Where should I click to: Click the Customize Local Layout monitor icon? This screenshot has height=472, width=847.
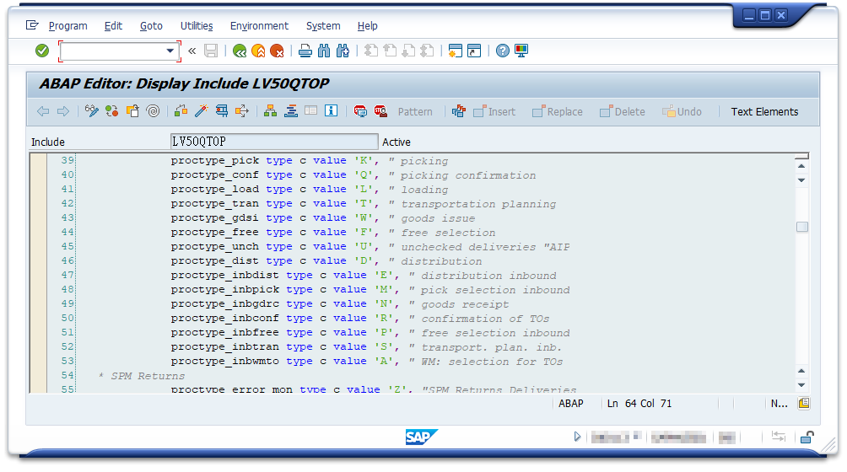(521, 51)
